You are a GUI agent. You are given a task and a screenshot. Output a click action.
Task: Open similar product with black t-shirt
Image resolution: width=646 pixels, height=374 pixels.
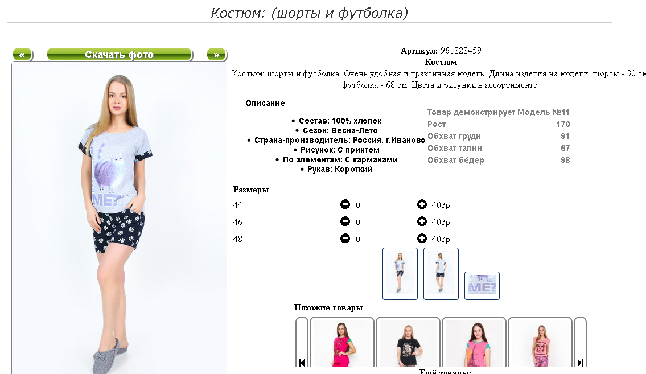pyautogui.click(x=408, y=342)
